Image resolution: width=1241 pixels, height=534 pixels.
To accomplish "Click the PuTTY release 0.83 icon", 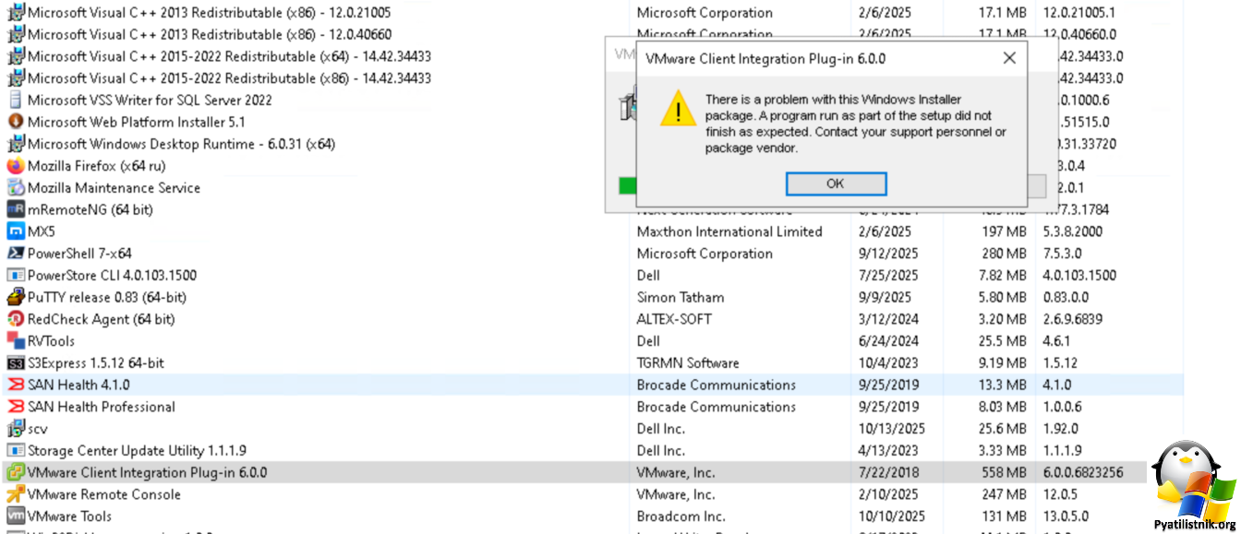I will [x=16, y=297].
